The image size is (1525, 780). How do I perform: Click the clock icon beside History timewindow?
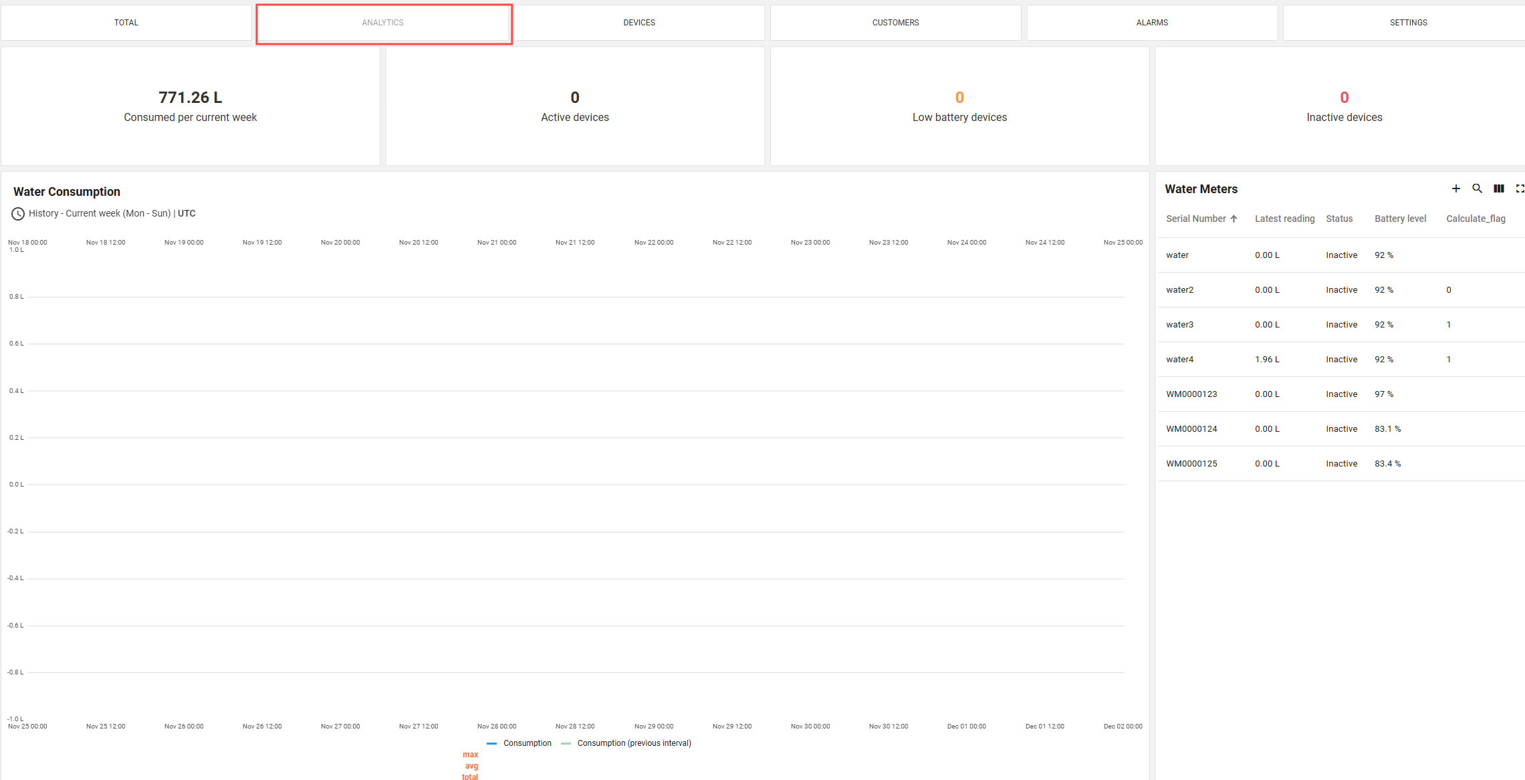click(18, 214)
